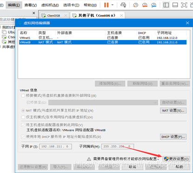
Task: Open DHCP 设置(P)... dialog
Action: pos(173,137)
